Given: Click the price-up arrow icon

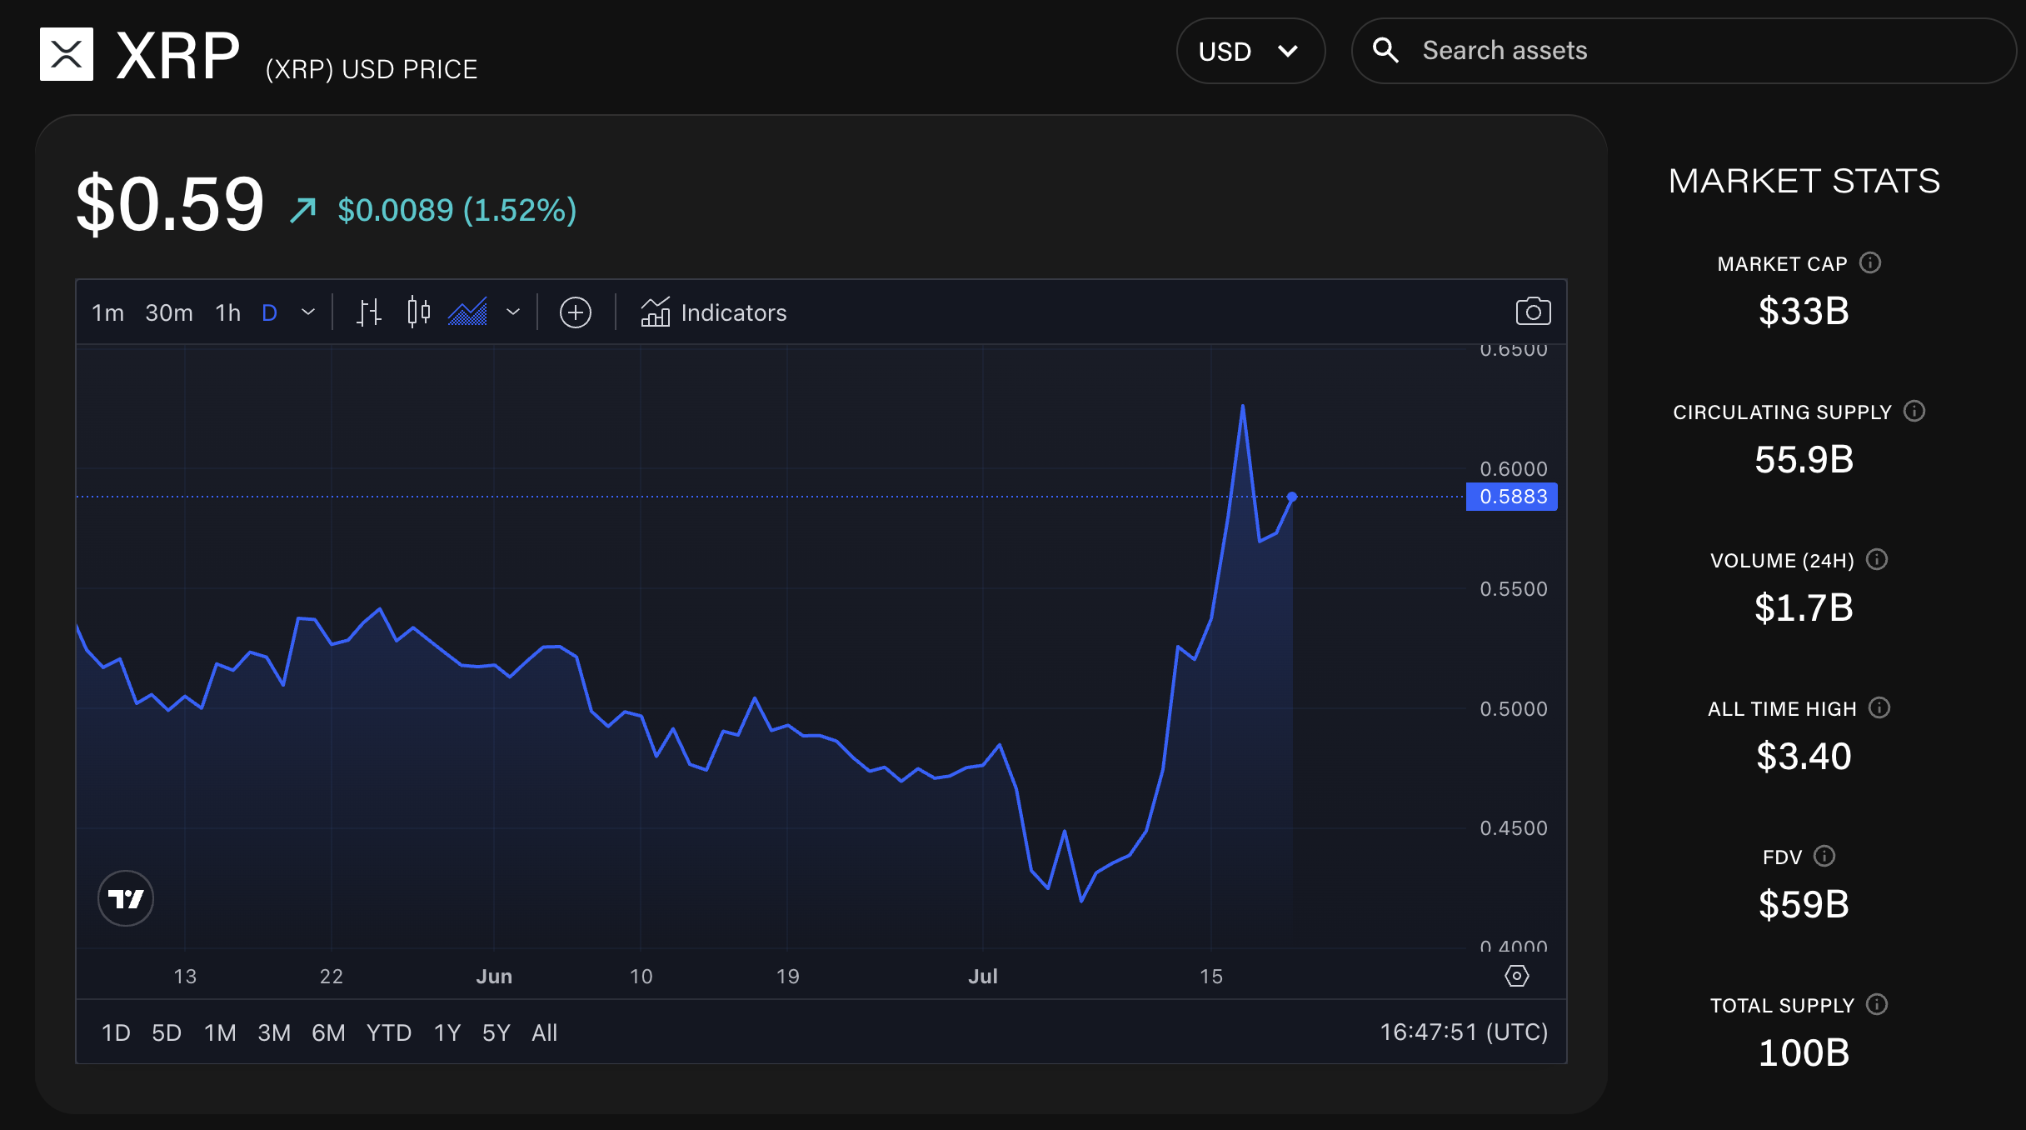Looking at the screenshot, I should point(303,210).
